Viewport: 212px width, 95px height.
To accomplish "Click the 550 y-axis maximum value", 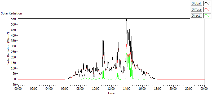I will click(x=15, y=19).
